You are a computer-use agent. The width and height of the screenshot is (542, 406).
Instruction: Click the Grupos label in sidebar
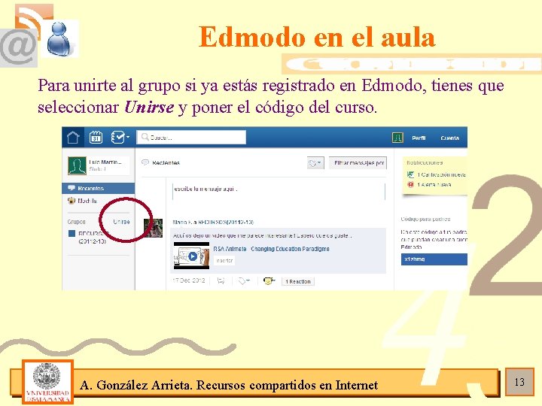76,222
